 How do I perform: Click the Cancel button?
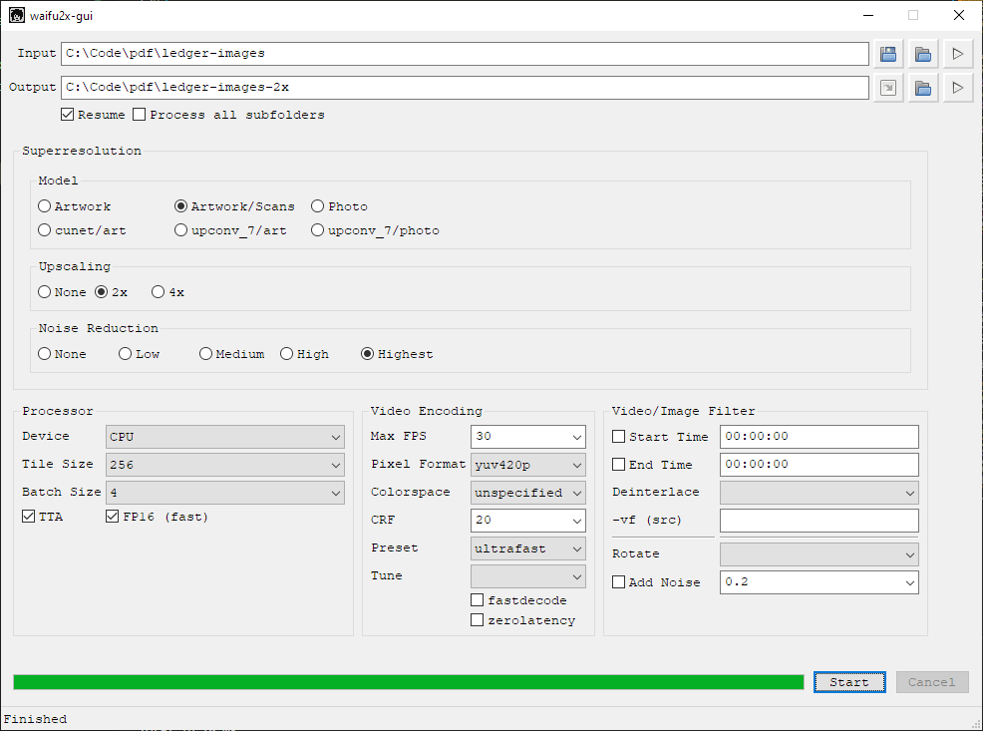pyautogui.click(x=932, y=682)
